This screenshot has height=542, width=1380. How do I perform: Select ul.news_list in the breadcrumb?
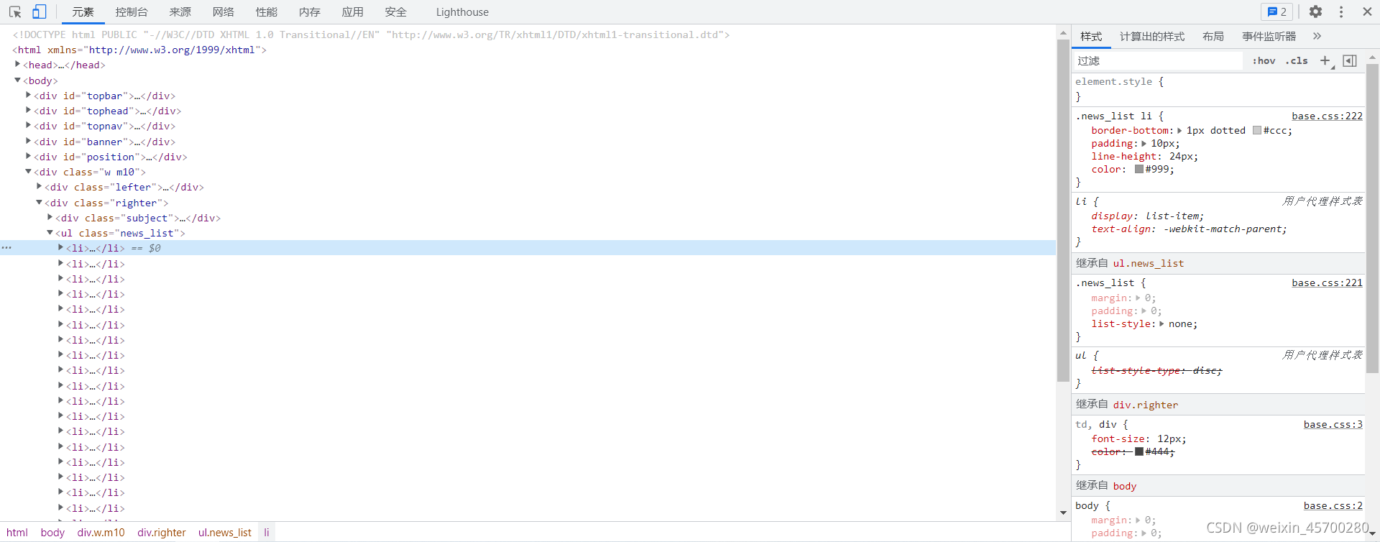pyautogui.click(x=225, y=533)
